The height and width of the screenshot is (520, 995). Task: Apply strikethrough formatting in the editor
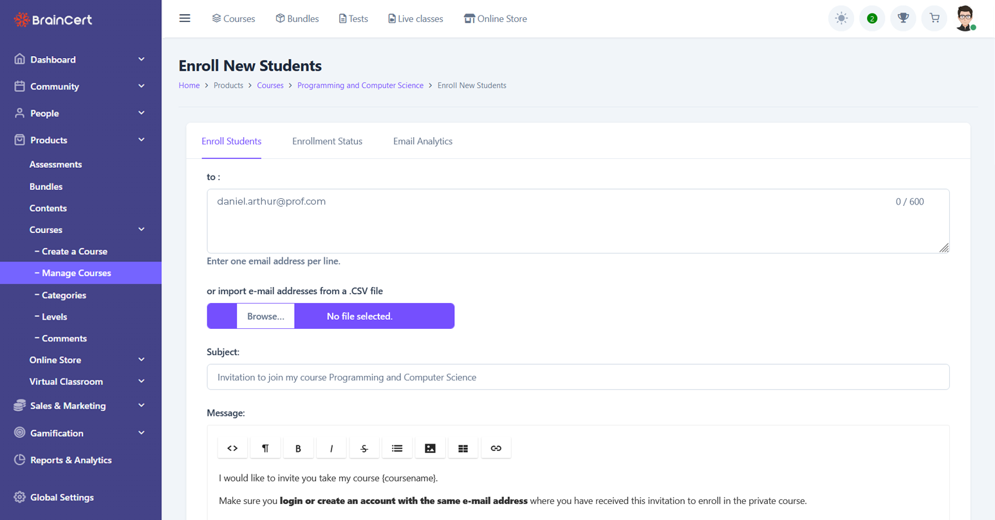pyautogui.click(x=364, y=448)
